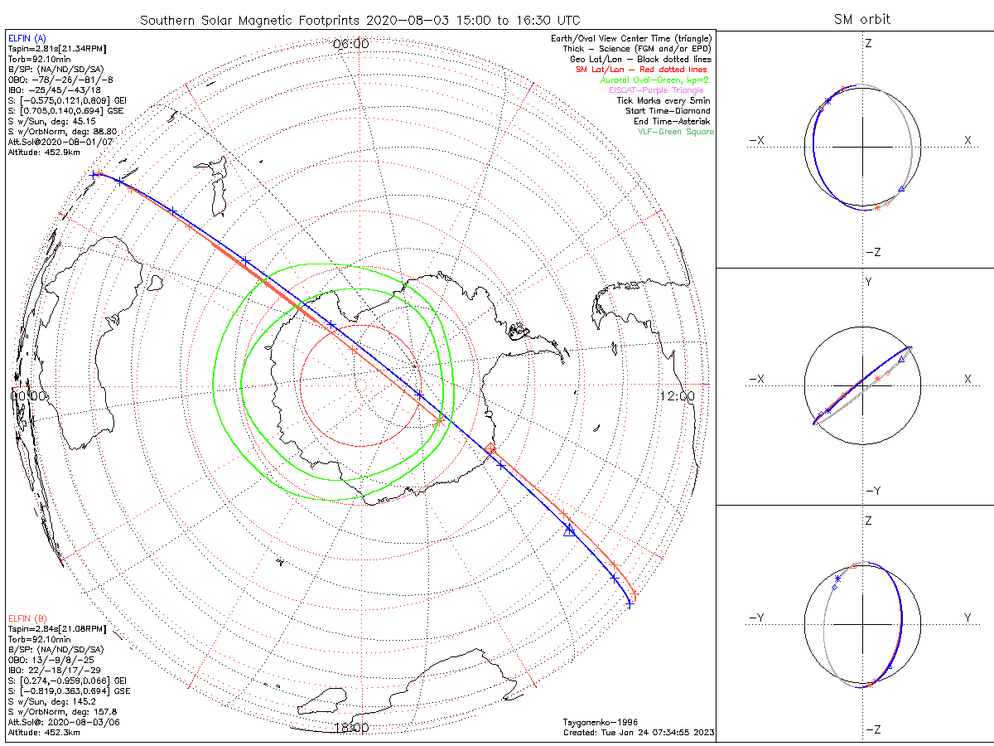Click the "00:00" local time label
This screenshot has height=746, width=994.
coord(29,396)
